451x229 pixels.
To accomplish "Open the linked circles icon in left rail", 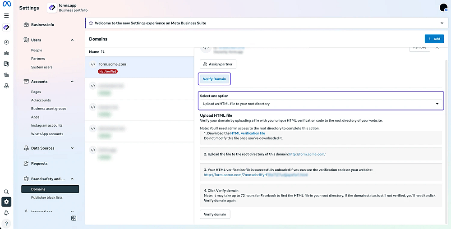I will (x=6, y=86).
